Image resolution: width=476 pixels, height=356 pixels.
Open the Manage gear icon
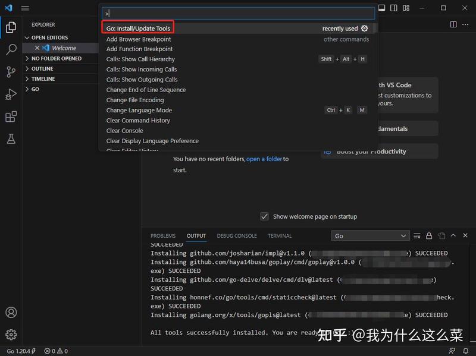[11, 335]
